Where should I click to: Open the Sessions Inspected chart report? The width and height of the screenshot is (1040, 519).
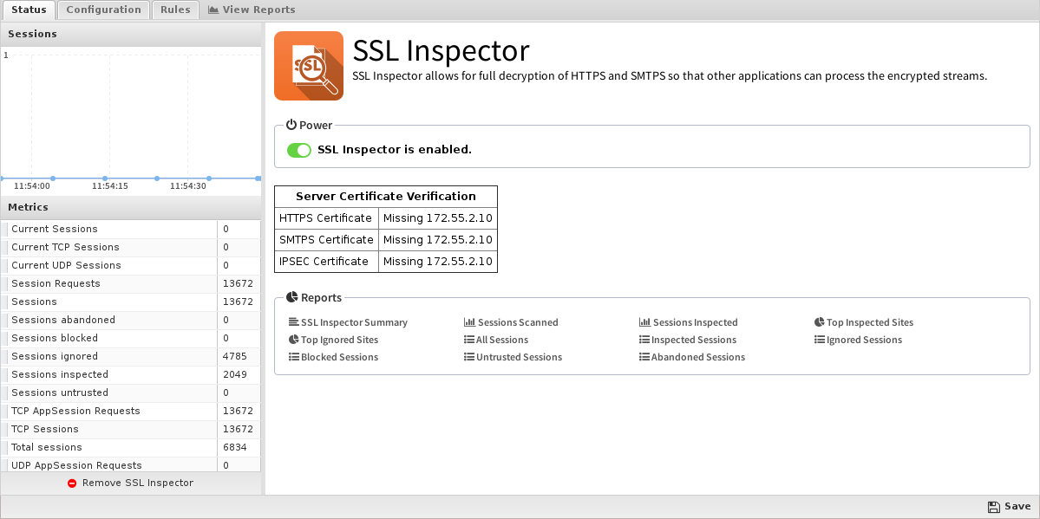[689, 322]
